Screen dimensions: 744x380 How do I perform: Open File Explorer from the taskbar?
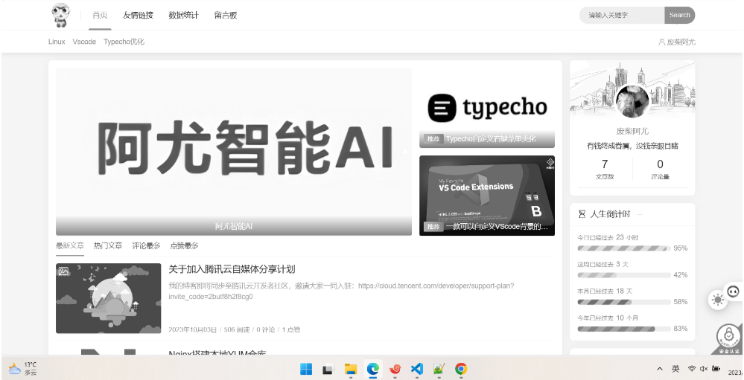[x=351, y=369]
